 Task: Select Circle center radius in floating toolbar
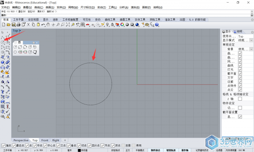coord(15,47)
